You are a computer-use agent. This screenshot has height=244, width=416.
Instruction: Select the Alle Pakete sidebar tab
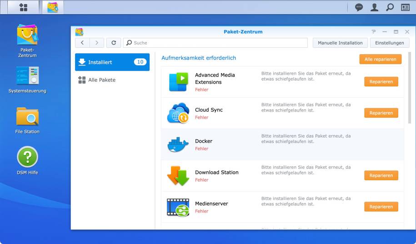click(112, 80)
